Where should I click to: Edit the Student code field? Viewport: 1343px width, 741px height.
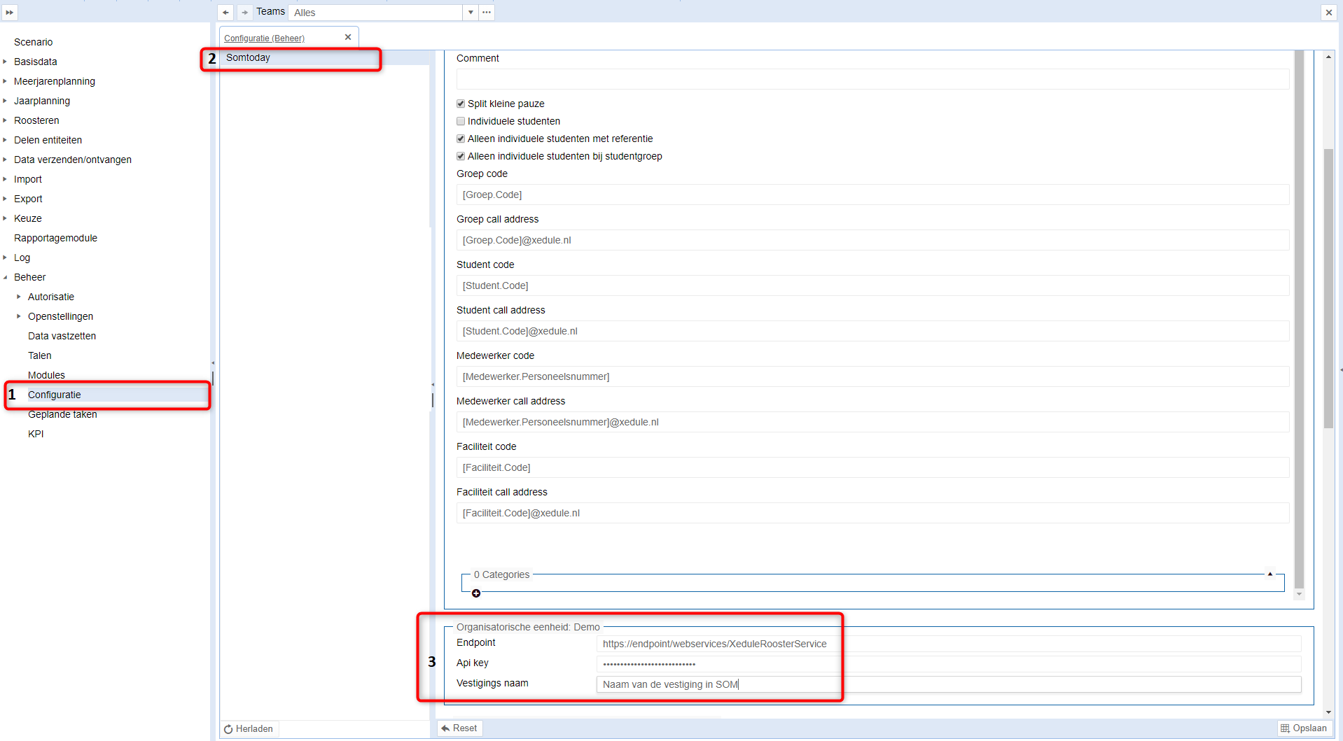tap(872, 285)
